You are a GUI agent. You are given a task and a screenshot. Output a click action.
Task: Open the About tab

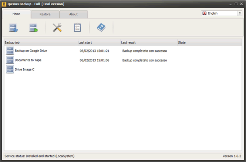pos(73,14)
